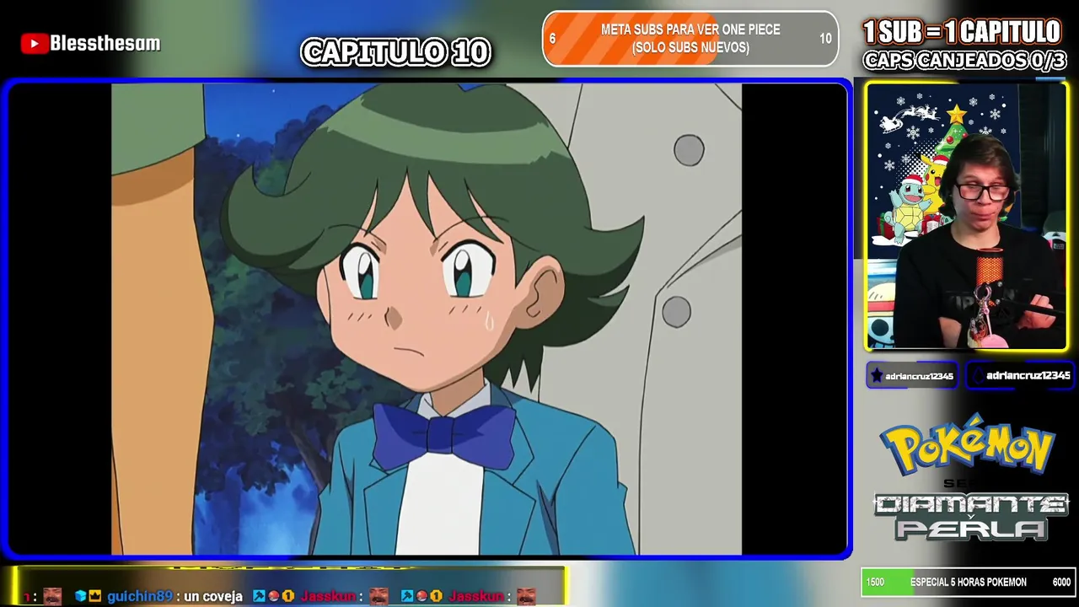Click the first Jasskun username in chat

click(x=328, y=596)
